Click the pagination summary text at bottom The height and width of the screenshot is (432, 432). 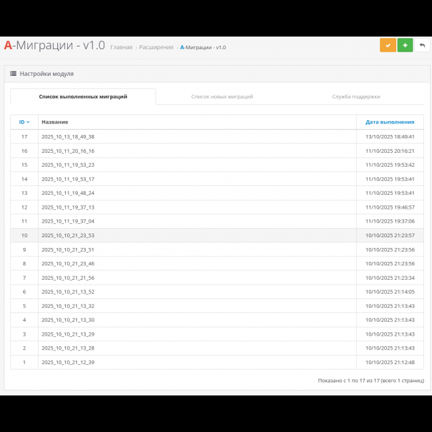(x=371, y=381)
